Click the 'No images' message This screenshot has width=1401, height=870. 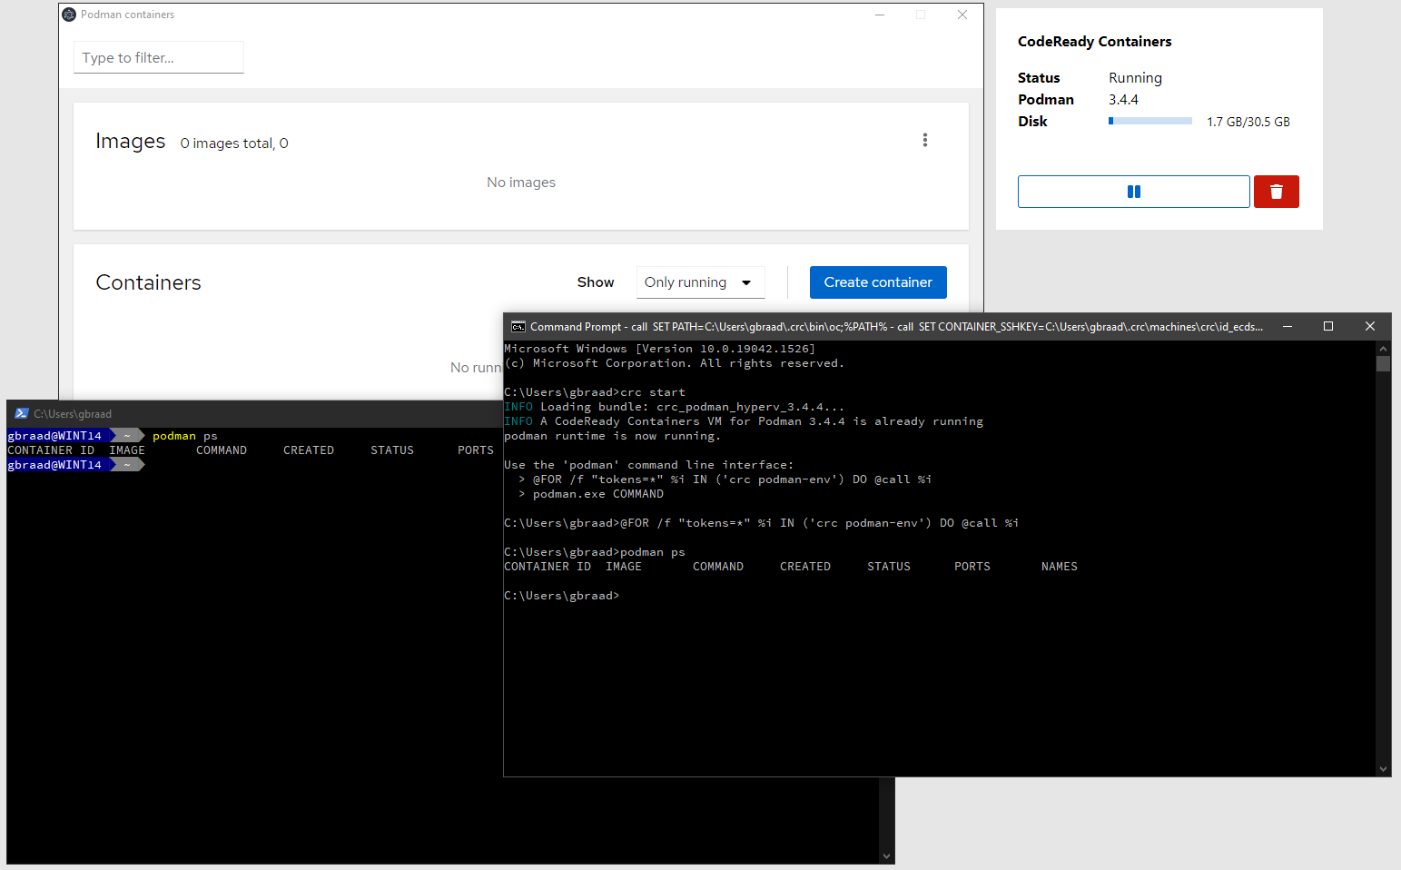click(x=521, y=183)
